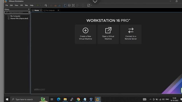Click the manage snapshots toolbar icon
The width and height of the screenshot is (182, 102).
59,5
